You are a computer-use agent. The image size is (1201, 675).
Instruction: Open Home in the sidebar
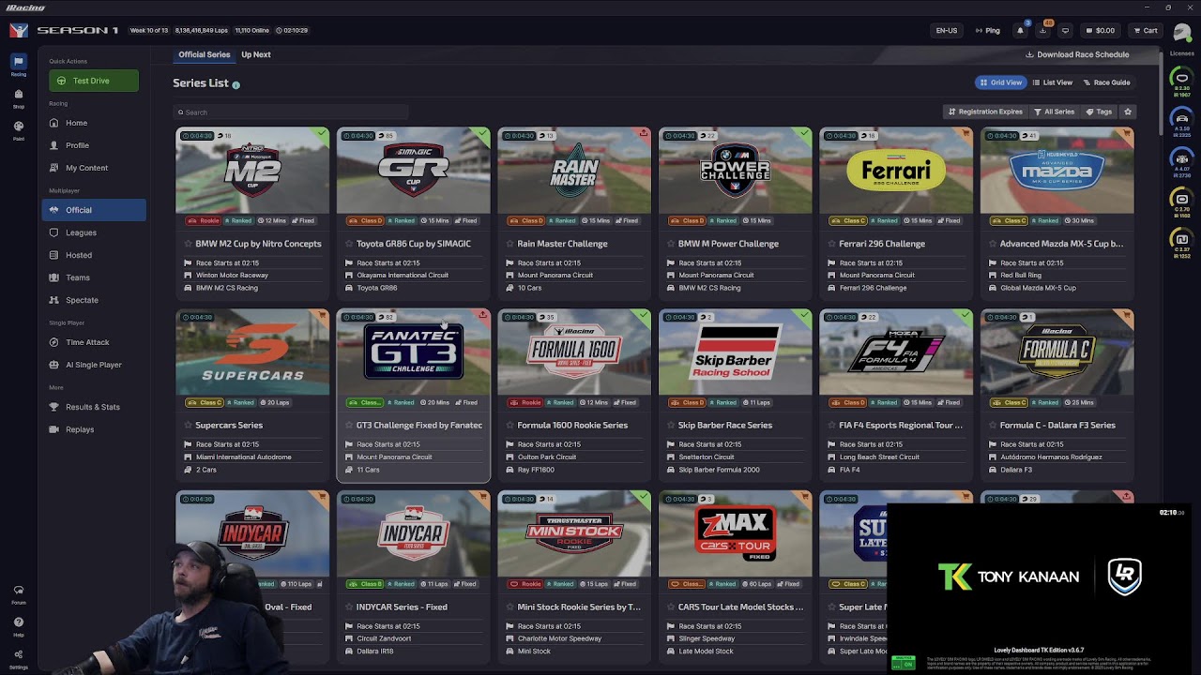[x=94, y=123]
